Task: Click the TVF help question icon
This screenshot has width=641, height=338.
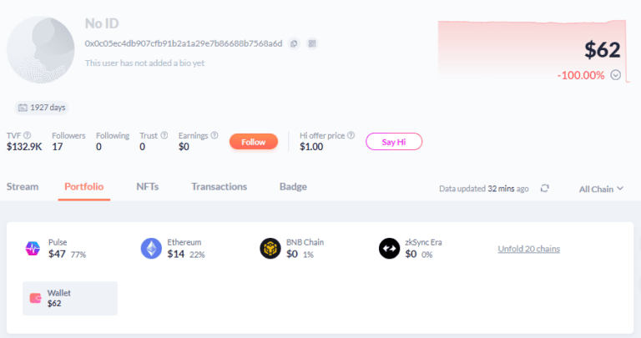Action: click(27, 135)
